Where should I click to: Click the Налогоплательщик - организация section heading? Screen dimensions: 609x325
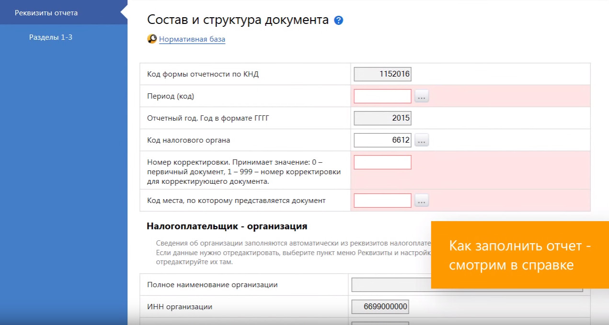pos(227,226)
